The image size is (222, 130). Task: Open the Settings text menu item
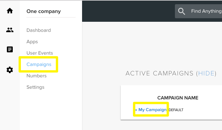coord(35,87)
